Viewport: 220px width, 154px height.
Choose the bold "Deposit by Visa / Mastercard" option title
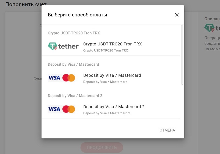112,75
